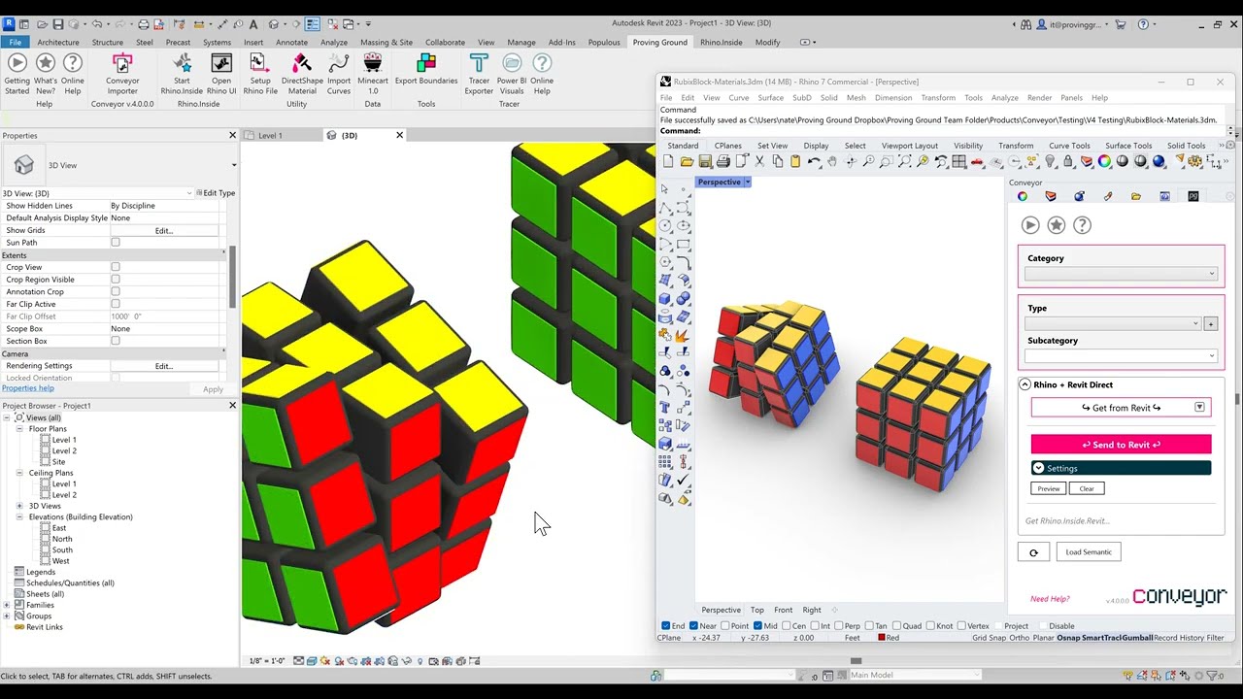The width and height of the screenshot is (1243, 699).
Task: Toggle Near osnap checkbox
Action: pos(693,626)
